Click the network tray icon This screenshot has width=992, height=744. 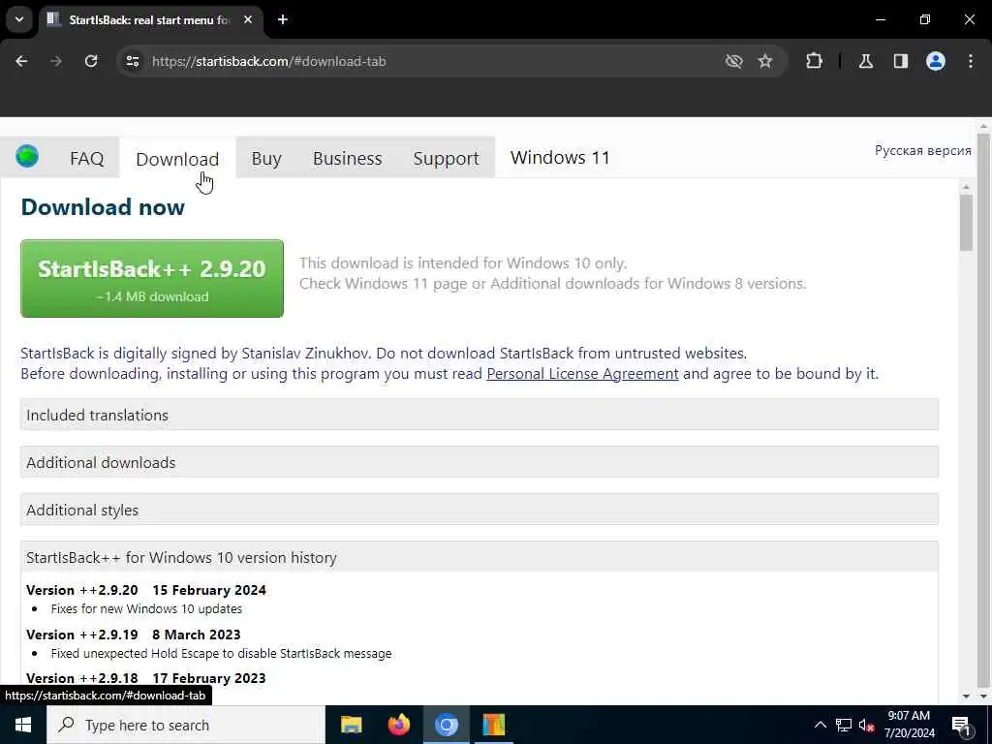coord(844,725)
